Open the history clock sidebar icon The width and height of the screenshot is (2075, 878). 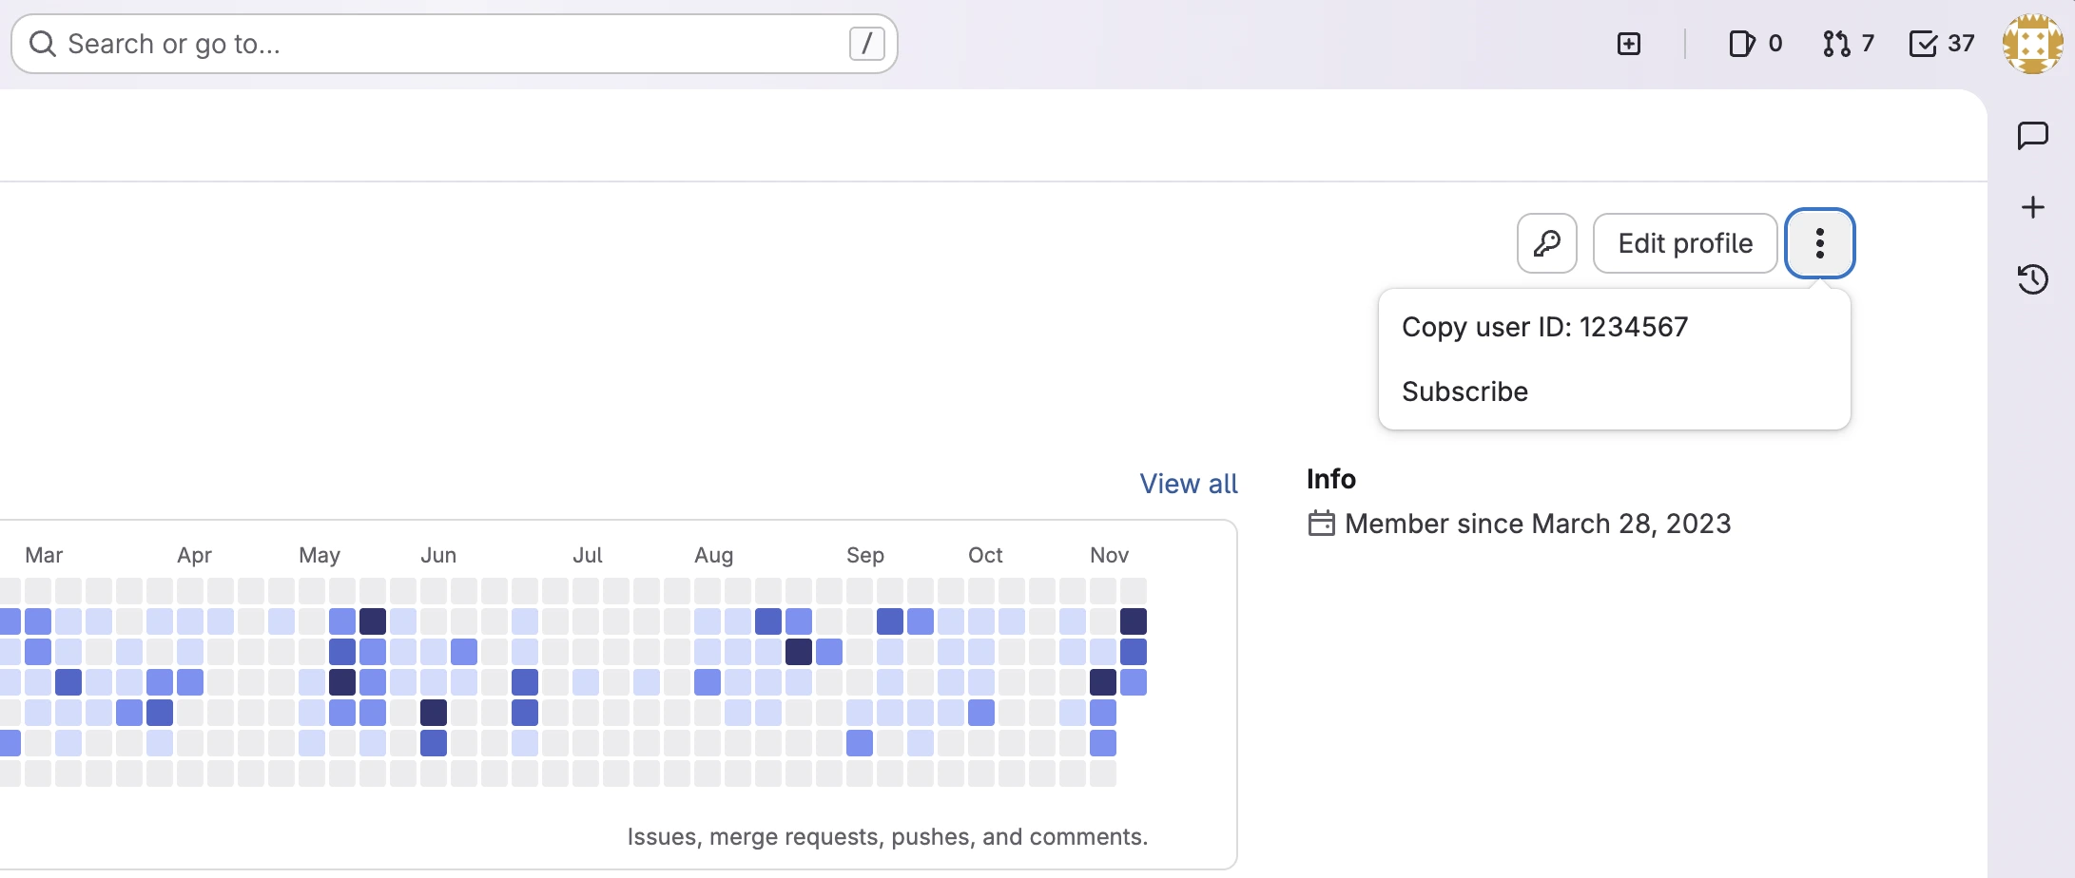pyautogui.click(x=2032, y=279)
